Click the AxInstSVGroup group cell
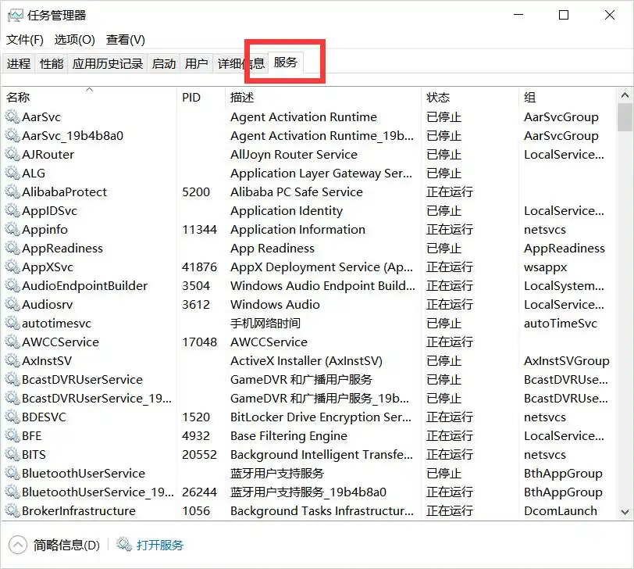634x569 pixels. [x=567, y=360]
